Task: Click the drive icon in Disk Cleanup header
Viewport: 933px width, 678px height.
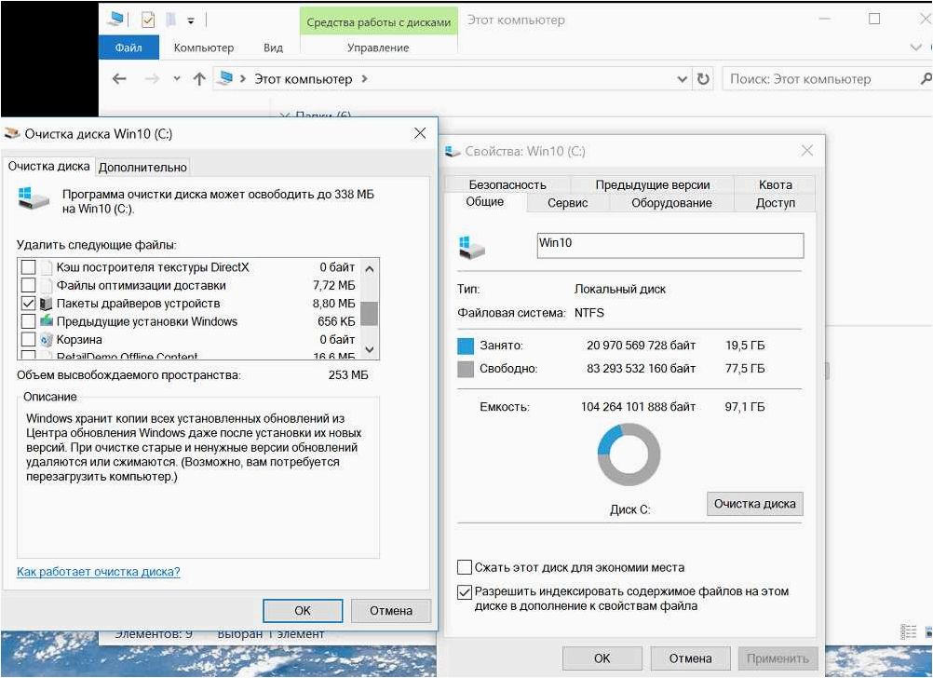Action: click(34, 198)
